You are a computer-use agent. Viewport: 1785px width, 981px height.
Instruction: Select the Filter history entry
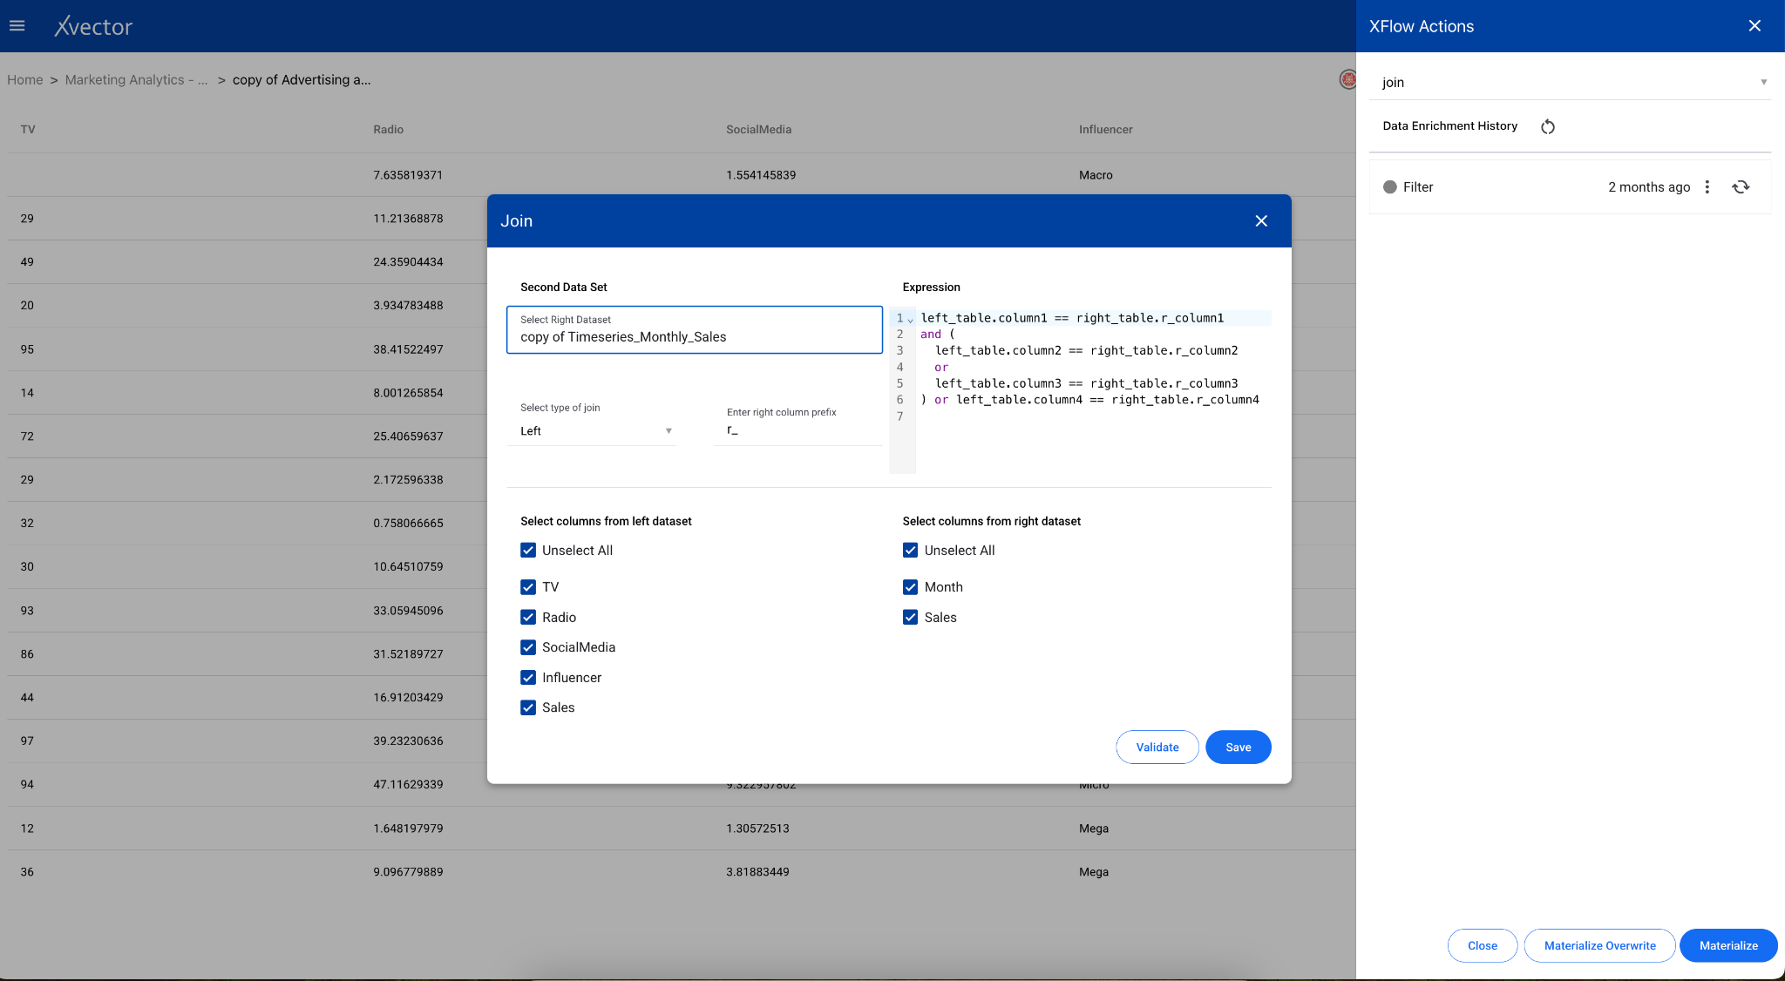[1570, 187]
